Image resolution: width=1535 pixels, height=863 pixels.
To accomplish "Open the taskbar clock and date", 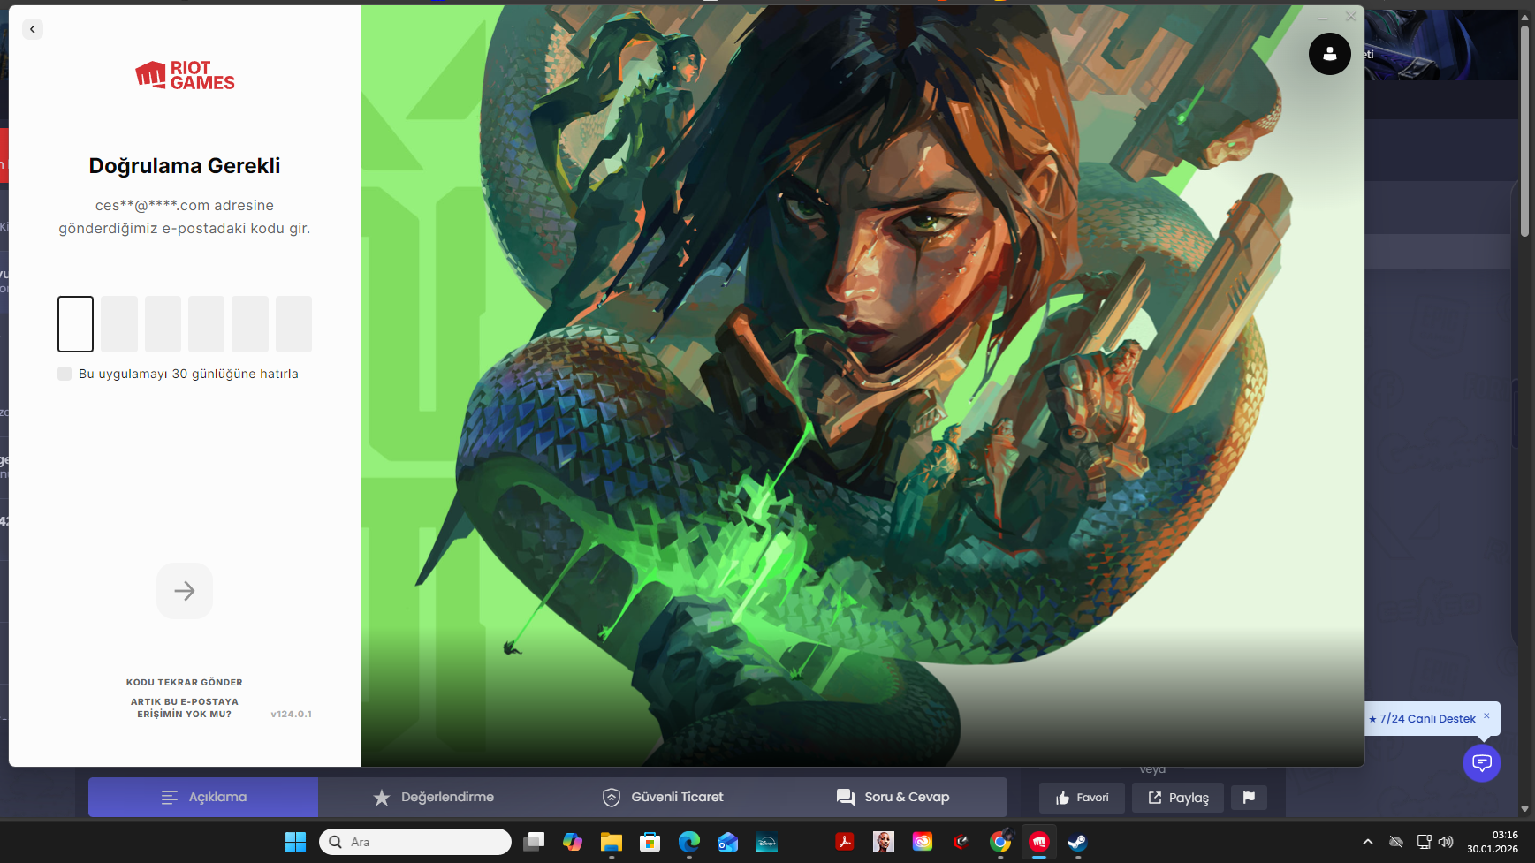I will coord(1493,842).
